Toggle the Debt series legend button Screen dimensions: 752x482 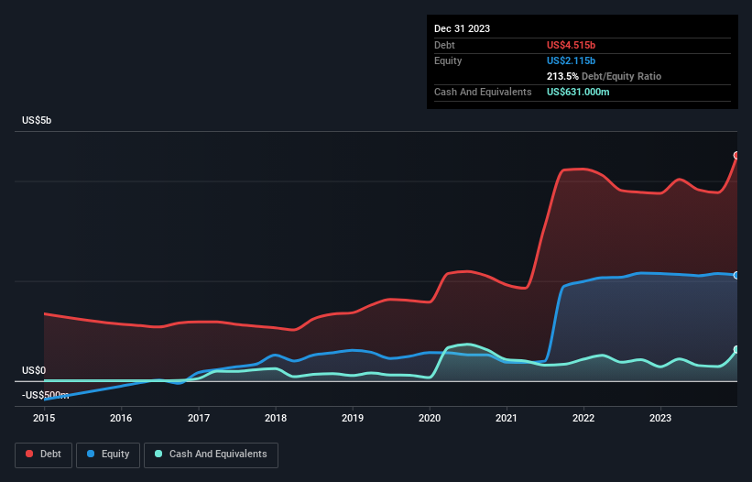[x=44, y=455]
